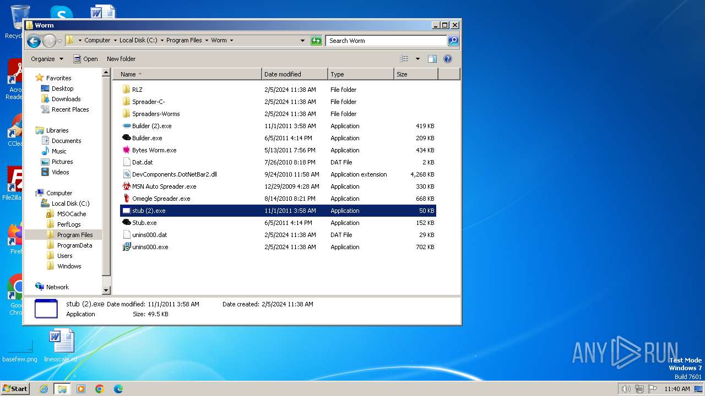
Task: Select the RLZ folder icon
Action: 126,90
